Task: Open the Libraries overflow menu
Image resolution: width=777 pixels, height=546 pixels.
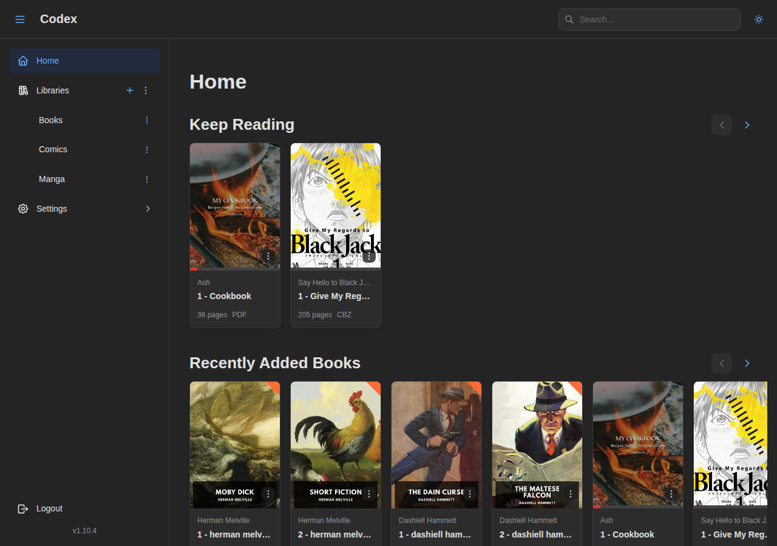Action: coord(145,90)
